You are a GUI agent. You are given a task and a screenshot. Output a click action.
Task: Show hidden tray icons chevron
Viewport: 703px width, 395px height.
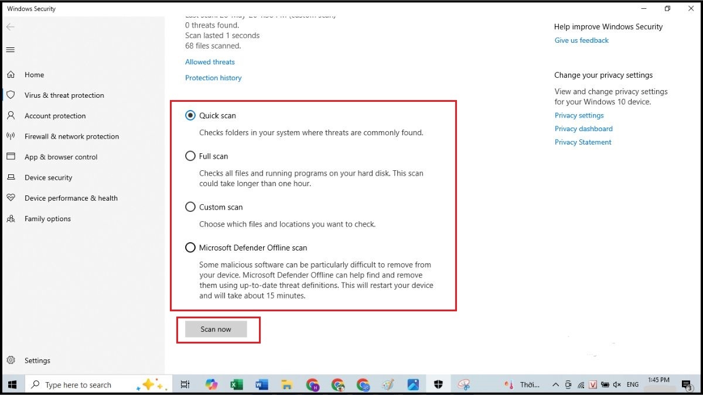pyautogui.click(x=555, y=384)
